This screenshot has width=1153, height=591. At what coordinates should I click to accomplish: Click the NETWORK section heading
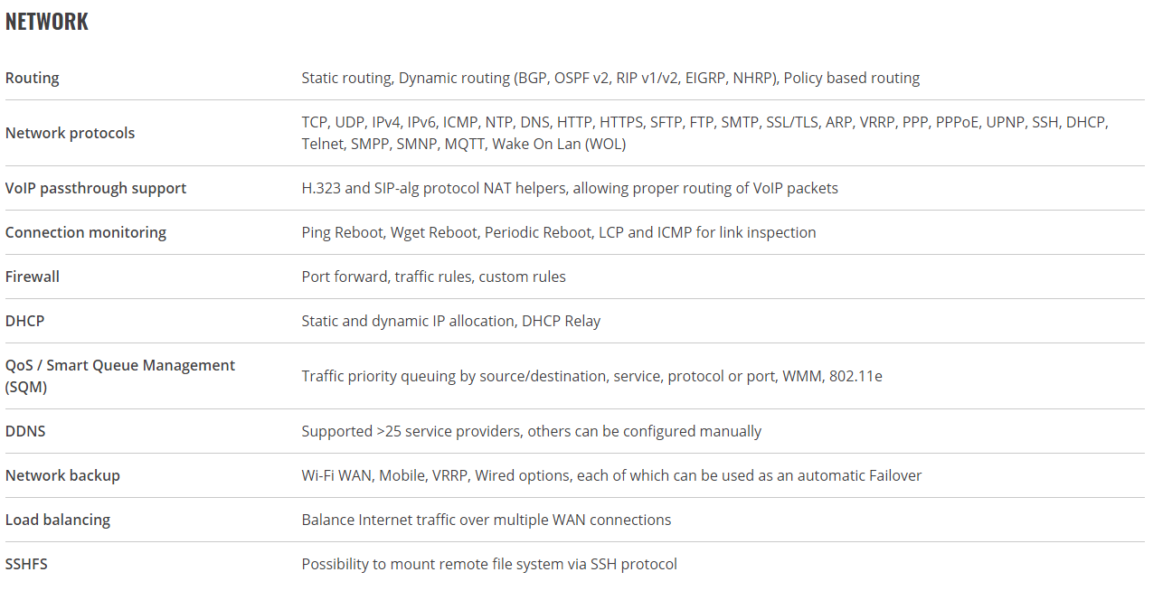[x=47, y=22]
